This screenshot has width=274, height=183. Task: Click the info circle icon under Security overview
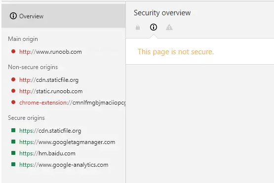coord(154,27)
